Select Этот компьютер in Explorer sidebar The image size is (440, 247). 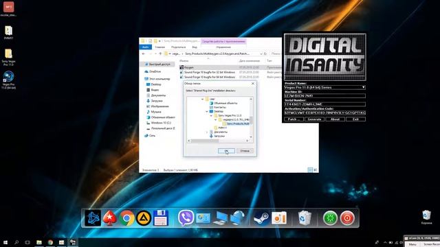(159, 79)
